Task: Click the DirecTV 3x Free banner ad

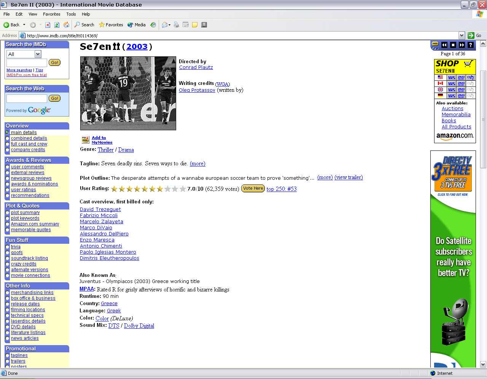Action: tap(453, 259)
